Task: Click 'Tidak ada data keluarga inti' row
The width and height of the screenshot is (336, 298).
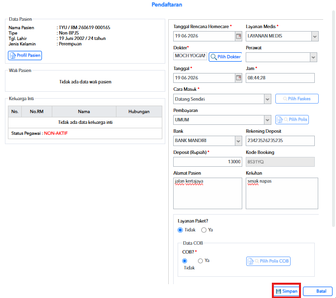Action: click(x=85, y=122)
